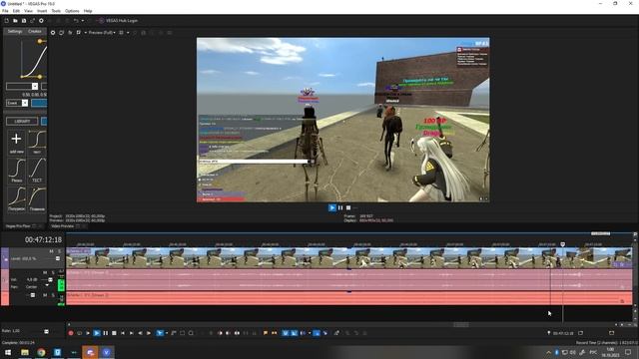Viewport: 639px width, 359px height.
Task: Select the curve preset beside add new
Action: point(37,142)
